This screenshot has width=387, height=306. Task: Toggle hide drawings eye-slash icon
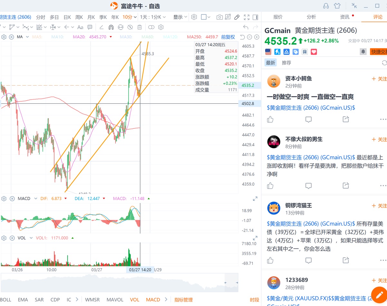[130, 27]
